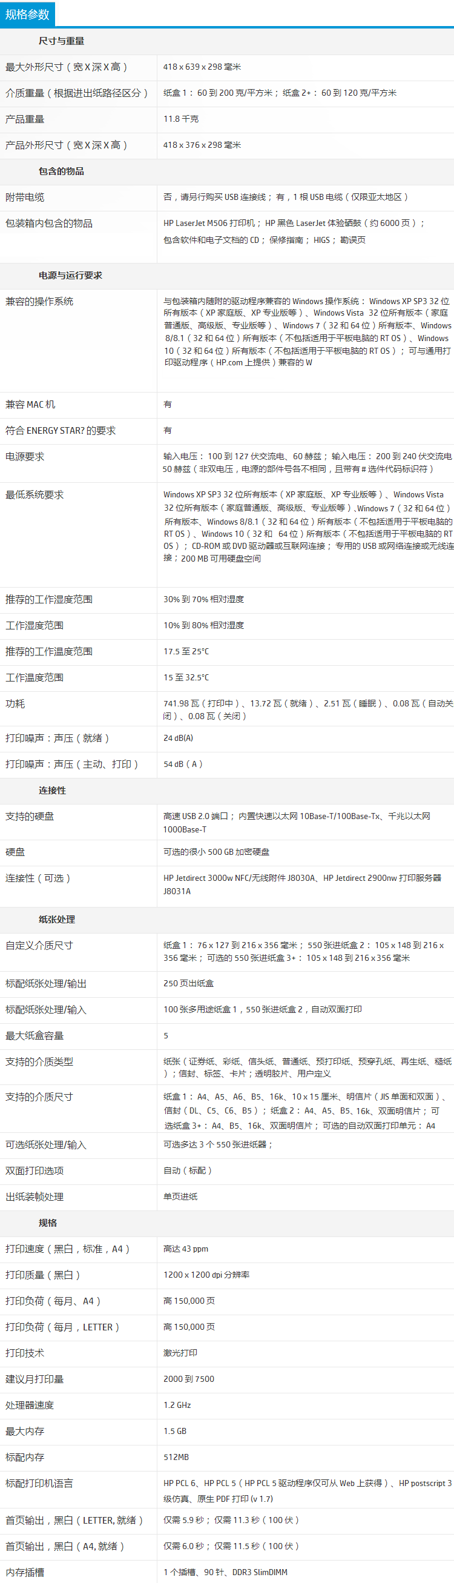This screenshot has width=454, height=1583.
Task: Select the 处理器速度 value 1.2 GHz
Action: [x=177, y=1405]
